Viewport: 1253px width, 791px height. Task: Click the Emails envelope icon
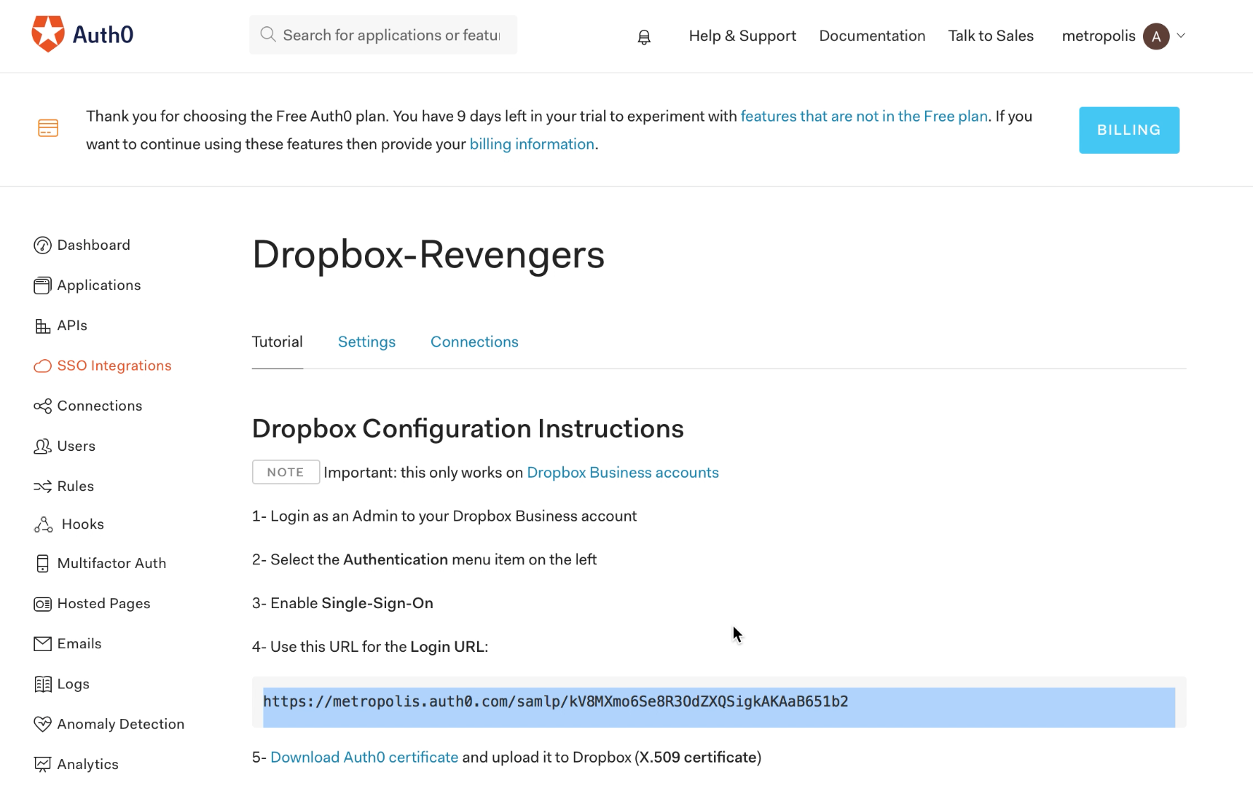click(42, 644)
